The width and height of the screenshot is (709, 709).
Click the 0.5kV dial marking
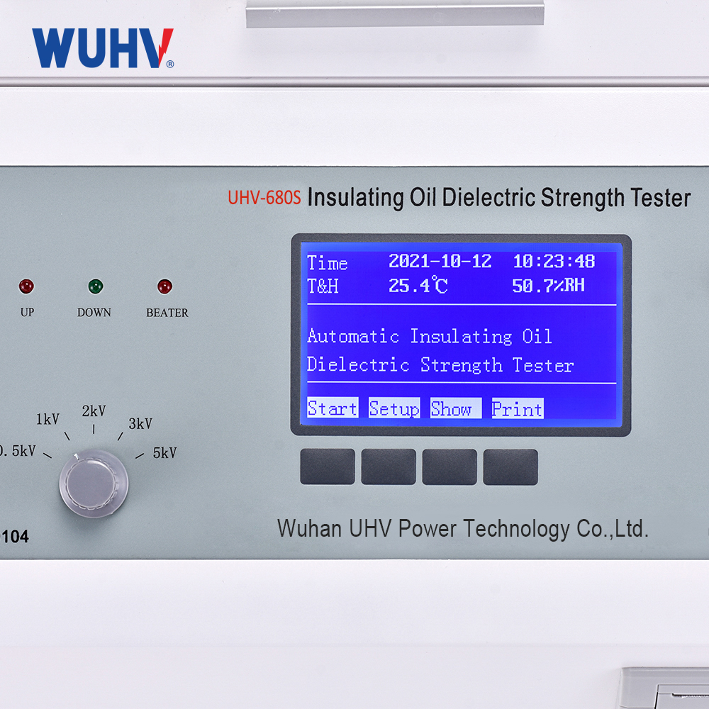click(18, 451)
